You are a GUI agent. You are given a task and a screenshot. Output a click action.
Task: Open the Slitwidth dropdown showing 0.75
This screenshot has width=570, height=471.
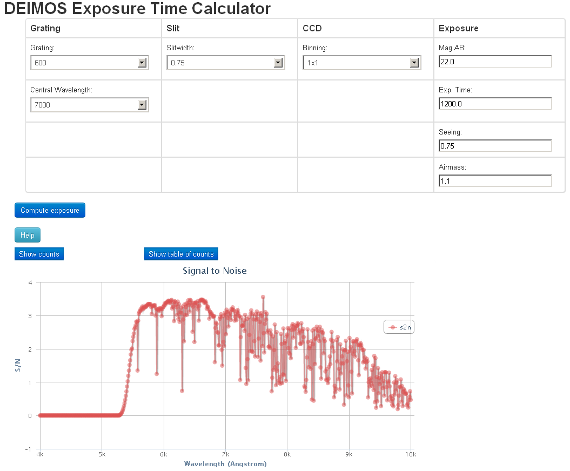coord(225,63)
